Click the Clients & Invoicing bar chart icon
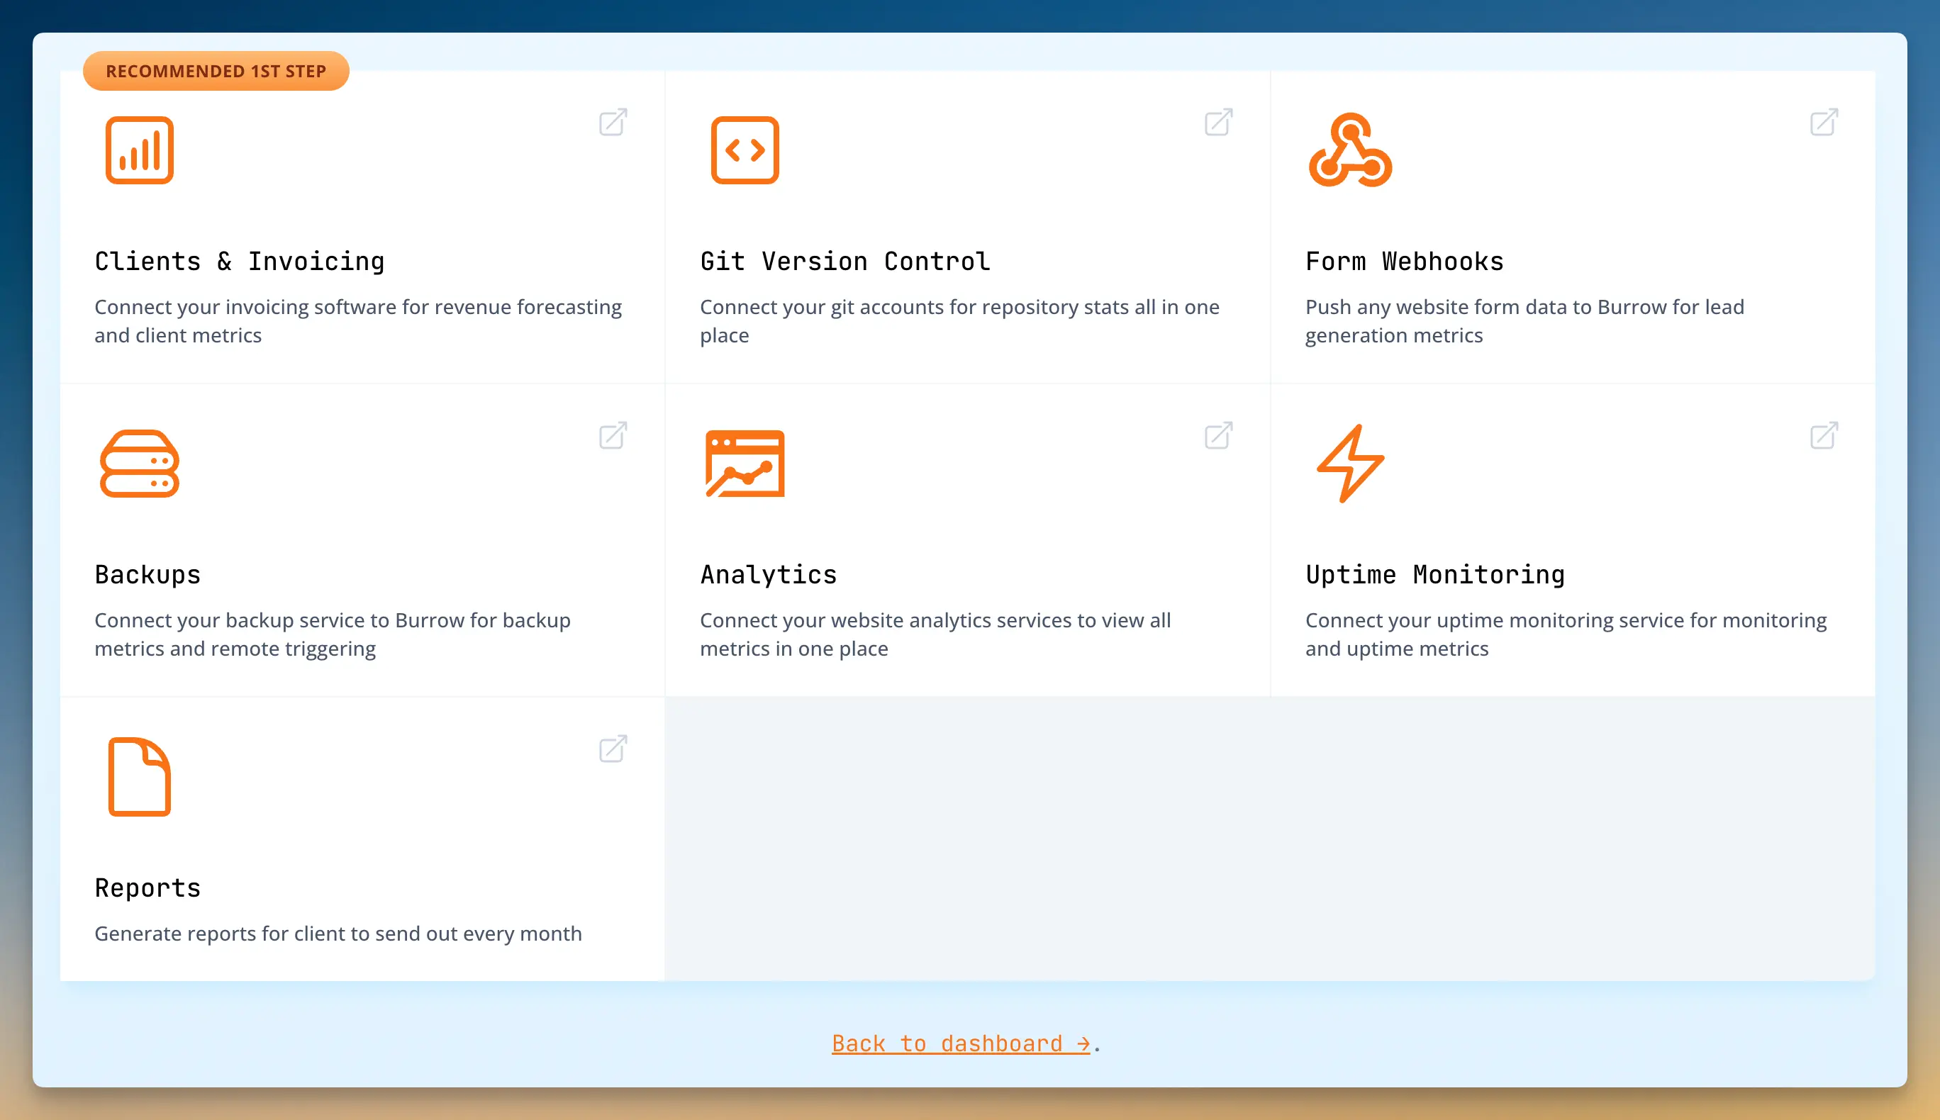 coord(139,150)
